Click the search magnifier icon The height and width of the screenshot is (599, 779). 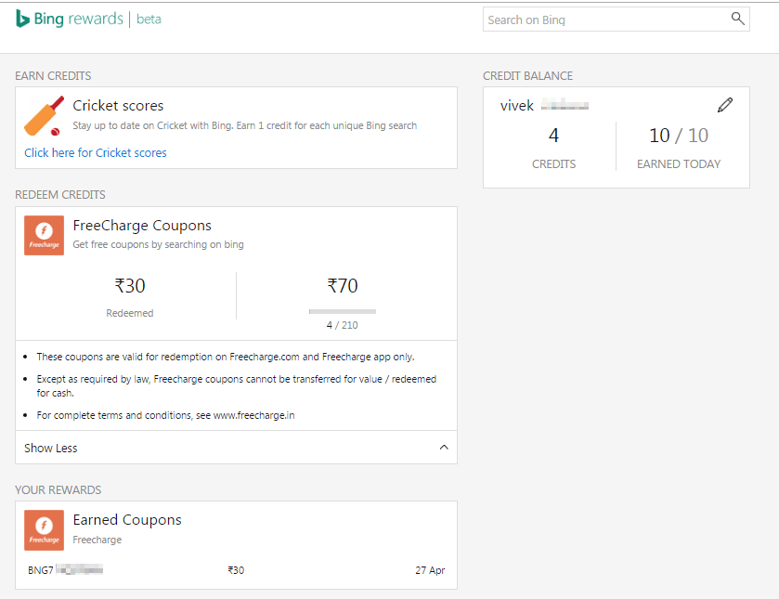pyautogui.click(x=737, y=19)
